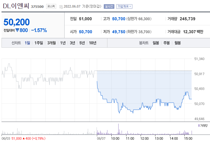This screenshot has height=146, width=210.
Task: Click the 거래량 legend marker
Action: coord(199,125)
